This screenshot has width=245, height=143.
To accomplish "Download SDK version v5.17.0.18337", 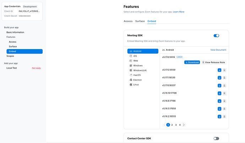I will [x=219, y=85].
